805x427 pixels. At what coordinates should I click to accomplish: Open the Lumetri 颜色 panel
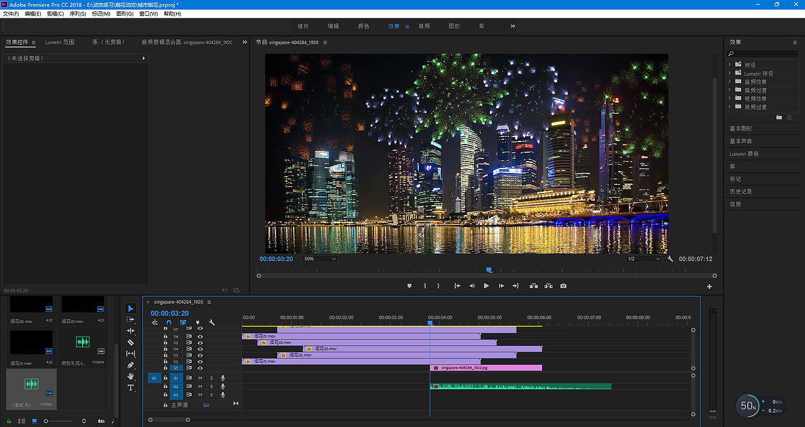click(x=744, y=153)
